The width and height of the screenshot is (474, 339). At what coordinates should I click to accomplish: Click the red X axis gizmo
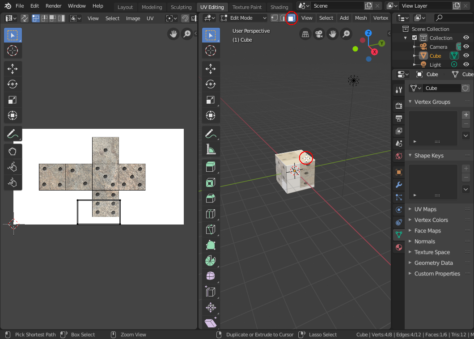[x=375, y=52]
